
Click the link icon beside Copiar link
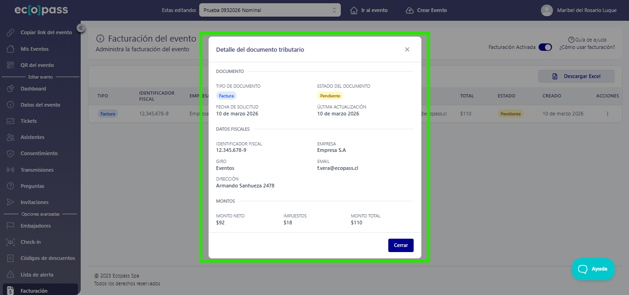tap(11, 33)
